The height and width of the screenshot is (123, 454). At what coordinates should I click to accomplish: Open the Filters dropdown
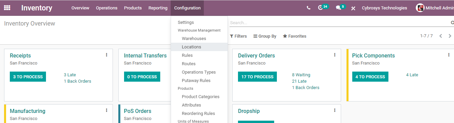[x=238, y=36]
